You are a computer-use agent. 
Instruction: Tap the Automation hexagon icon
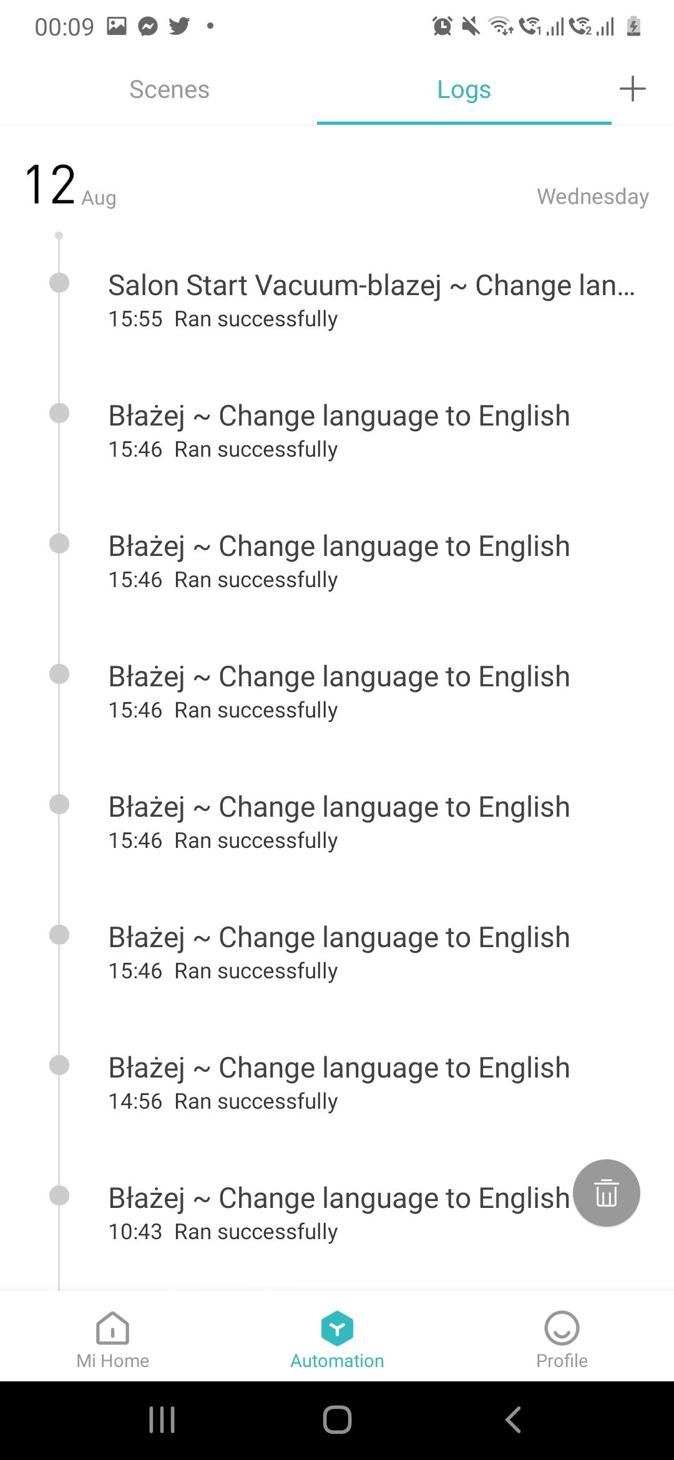(x=337, y=1328)
